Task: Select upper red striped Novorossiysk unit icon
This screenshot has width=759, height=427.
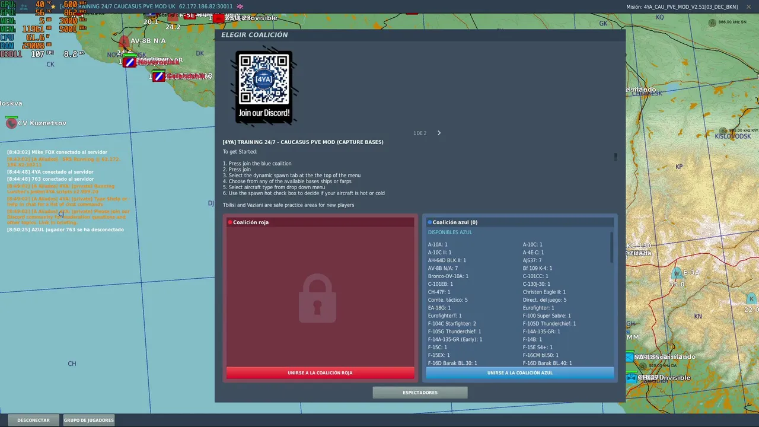Action: 129,62
